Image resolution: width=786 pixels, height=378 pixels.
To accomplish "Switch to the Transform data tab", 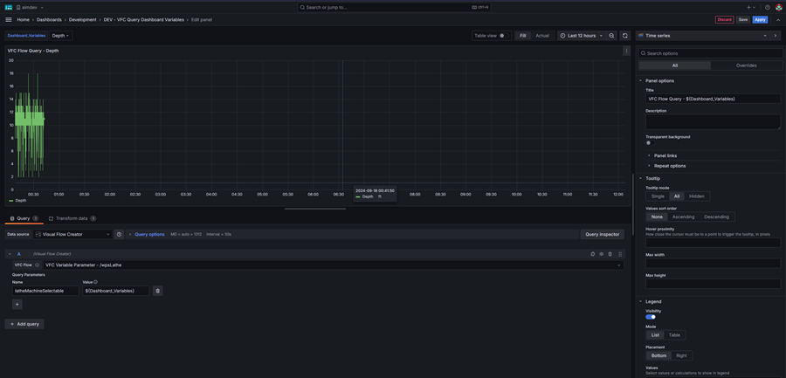I will pos(72,218).
